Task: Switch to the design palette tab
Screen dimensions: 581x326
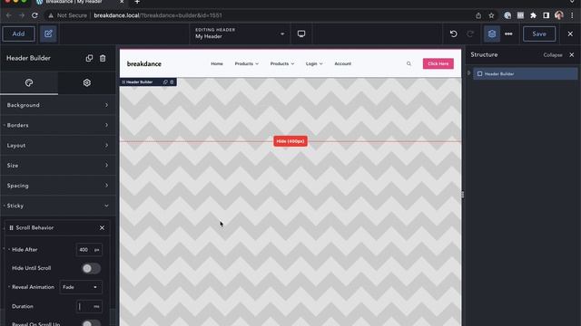Action: (x=29, y=82)
